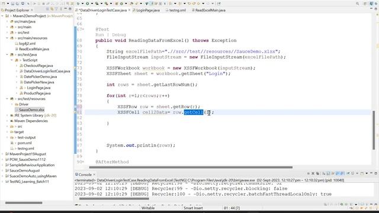This screenshot has height=213, width=379.
Task: Click the Debug code lens link
Action: click(x=118, y=35)
